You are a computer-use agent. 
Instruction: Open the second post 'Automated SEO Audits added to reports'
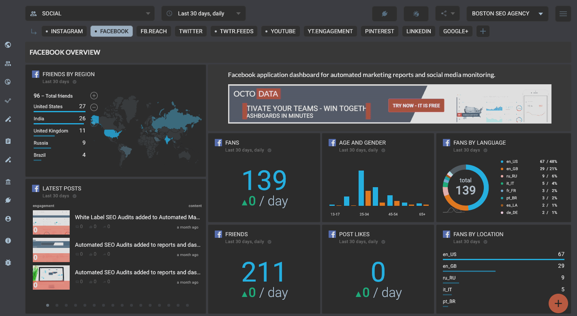[137, 245]
